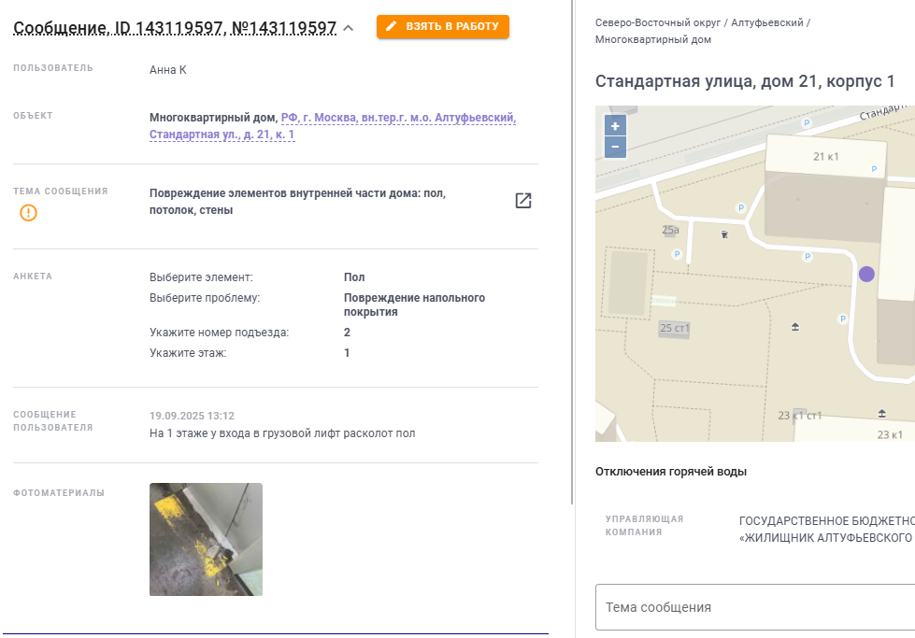Zoom out on the map with minus

click(615, 147)
